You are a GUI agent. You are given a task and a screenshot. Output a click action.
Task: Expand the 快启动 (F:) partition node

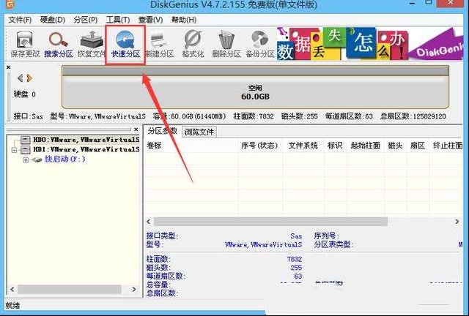(26, 159)
